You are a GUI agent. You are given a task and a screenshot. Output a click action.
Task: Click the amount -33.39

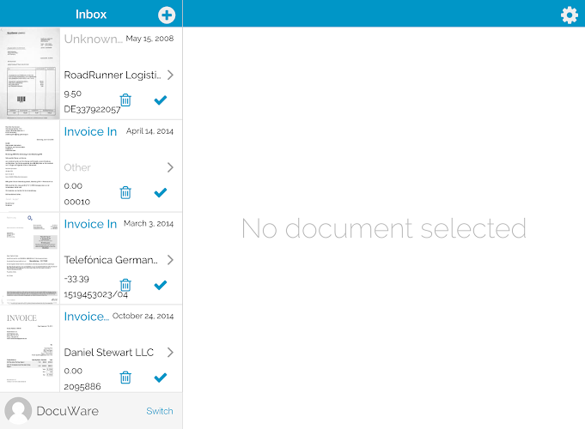pyautogui.click(x=76, y=279)
